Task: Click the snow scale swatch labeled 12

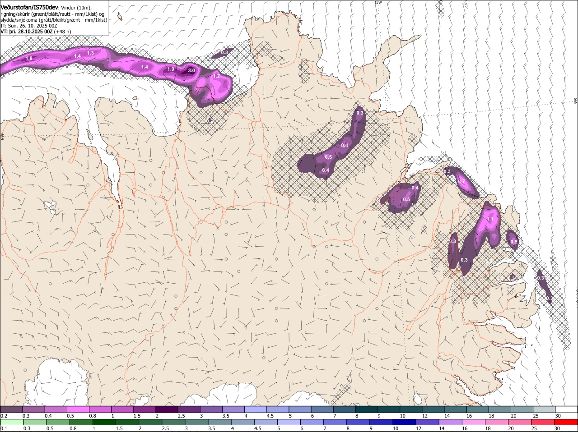Action: pos(433,409)
